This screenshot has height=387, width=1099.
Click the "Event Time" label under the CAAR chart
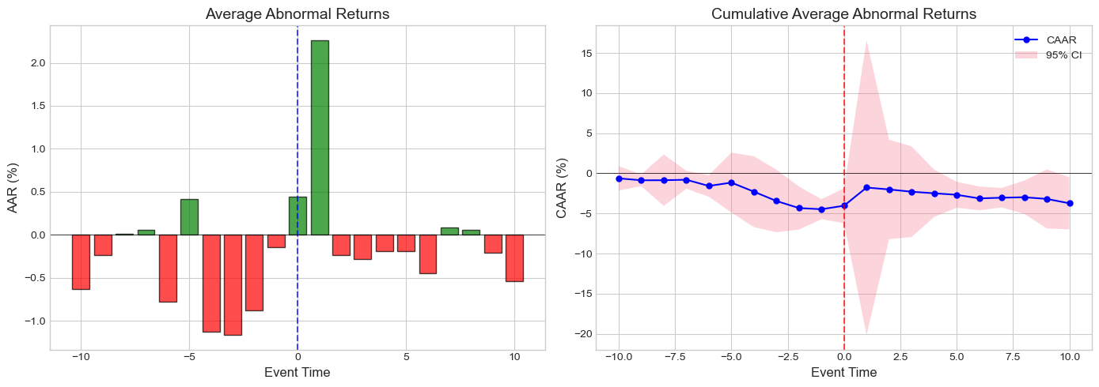(x=843, y=372)
